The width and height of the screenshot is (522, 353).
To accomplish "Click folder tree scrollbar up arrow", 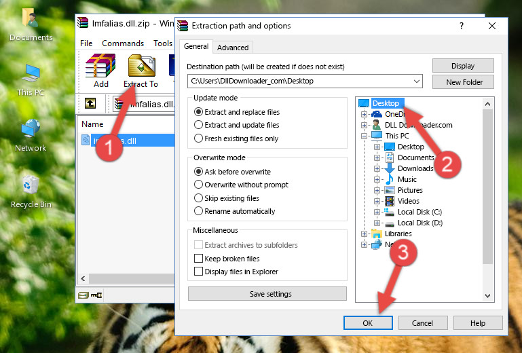I will point(487,104).
